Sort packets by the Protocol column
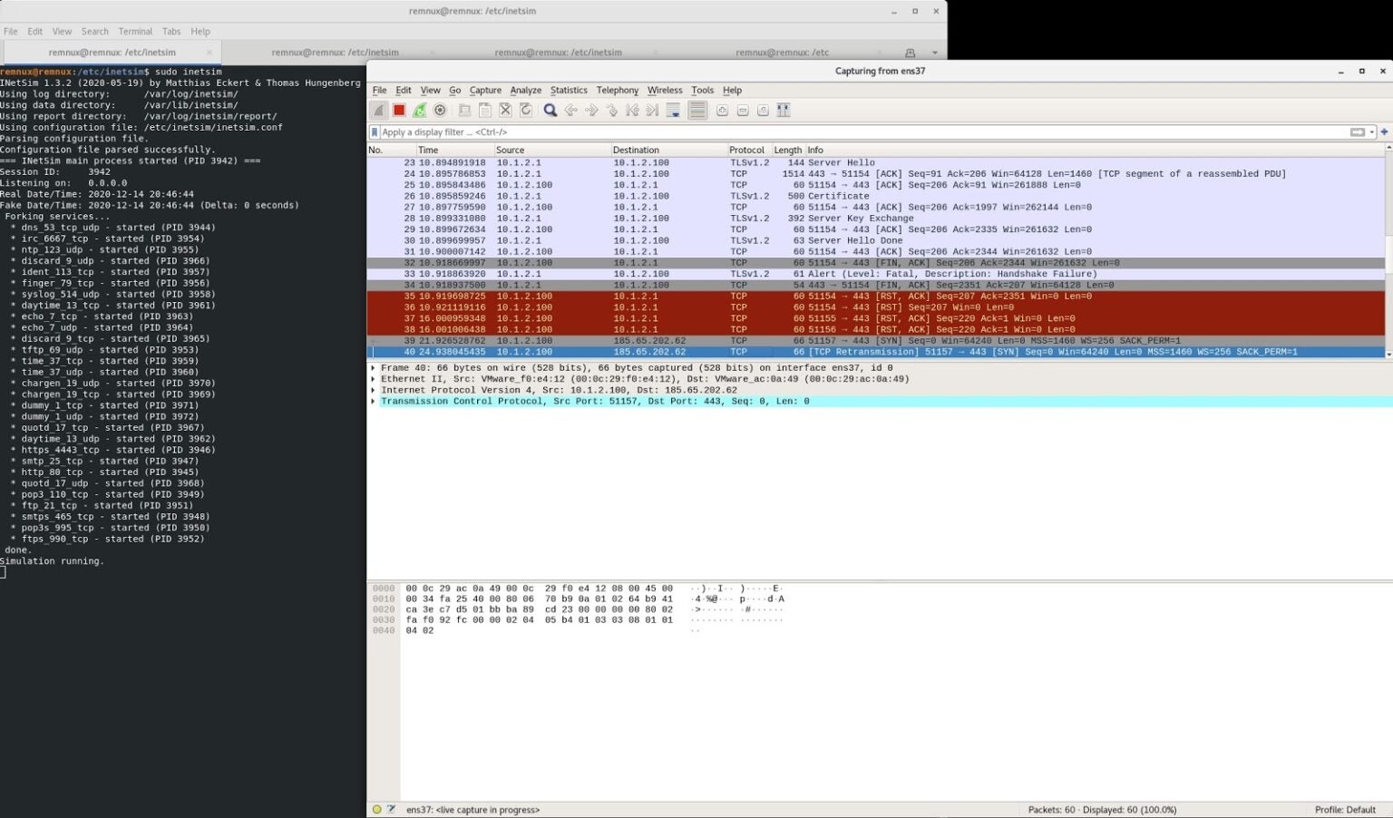Screen dimensions: 1393x818 [x=747, y=150]
